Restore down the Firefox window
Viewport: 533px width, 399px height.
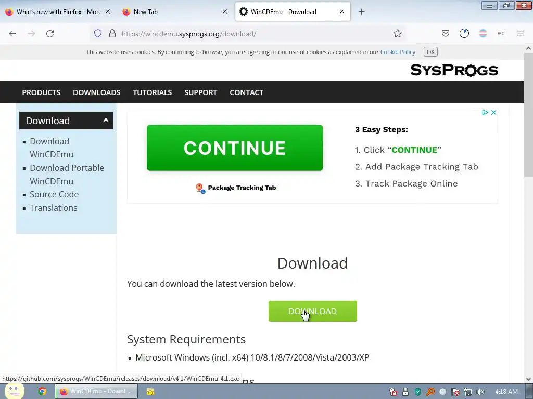pyautogui.click(x=506, y=5)
